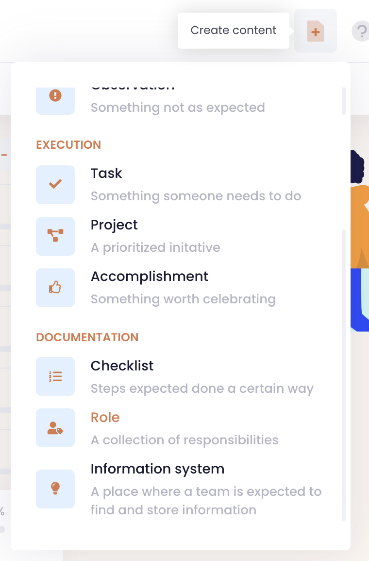Click the Project flowchart icon

tap(55, 236)
